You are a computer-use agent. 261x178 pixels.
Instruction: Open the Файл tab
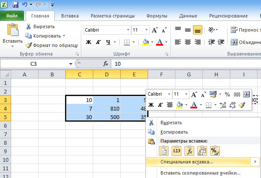pyautogui.click(x=12, y=16)
